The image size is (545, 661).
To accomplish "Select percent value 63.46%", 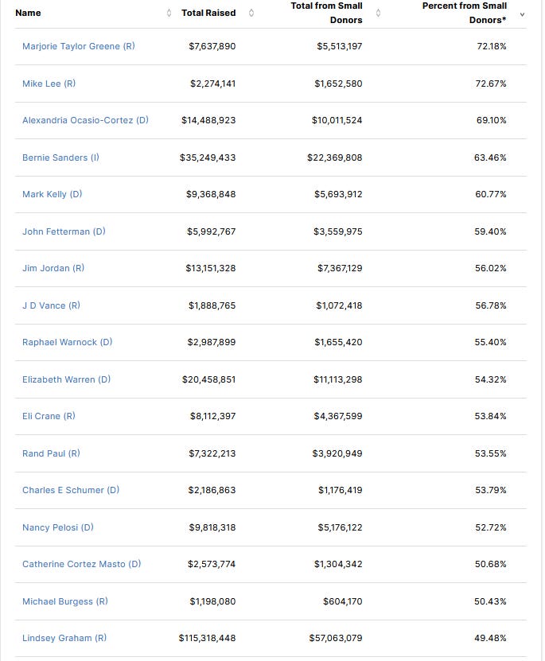I will 490,157.
